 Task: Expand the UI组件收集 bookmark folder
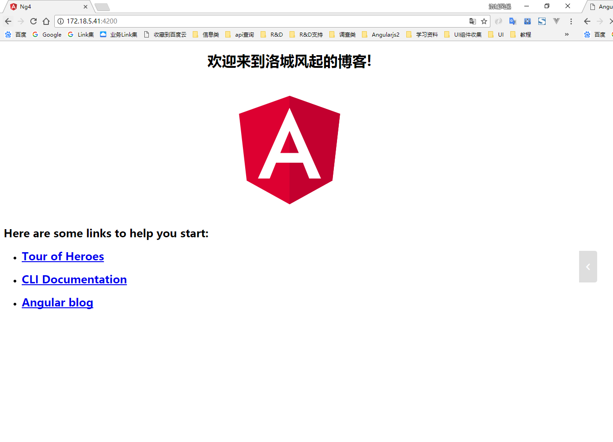pyautogui.click(x=463, y=34)
